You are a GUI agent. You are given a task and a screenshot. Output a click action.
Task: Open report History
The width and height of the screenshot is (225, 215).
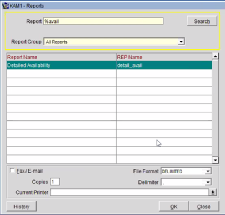tap(22, 207)
